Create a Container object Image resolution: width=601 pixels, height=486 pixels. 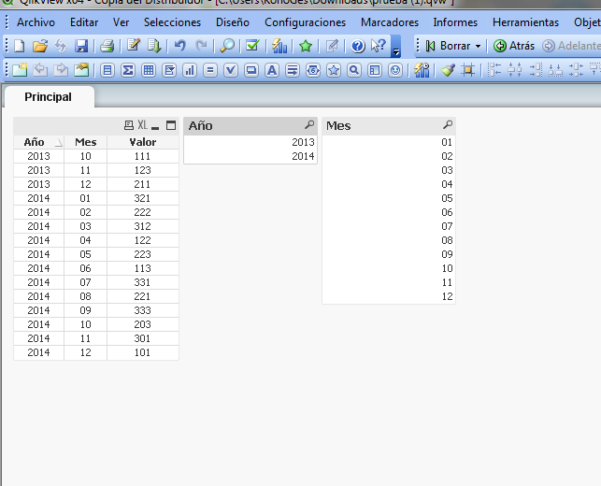point(375,70)
